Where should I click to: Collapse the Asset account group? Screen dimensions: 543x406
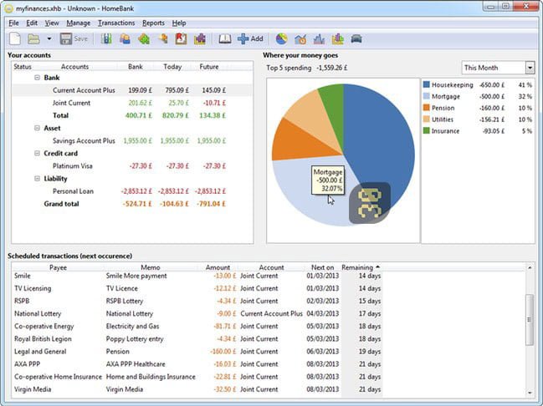pyautogui.click(x=37, y=128)
